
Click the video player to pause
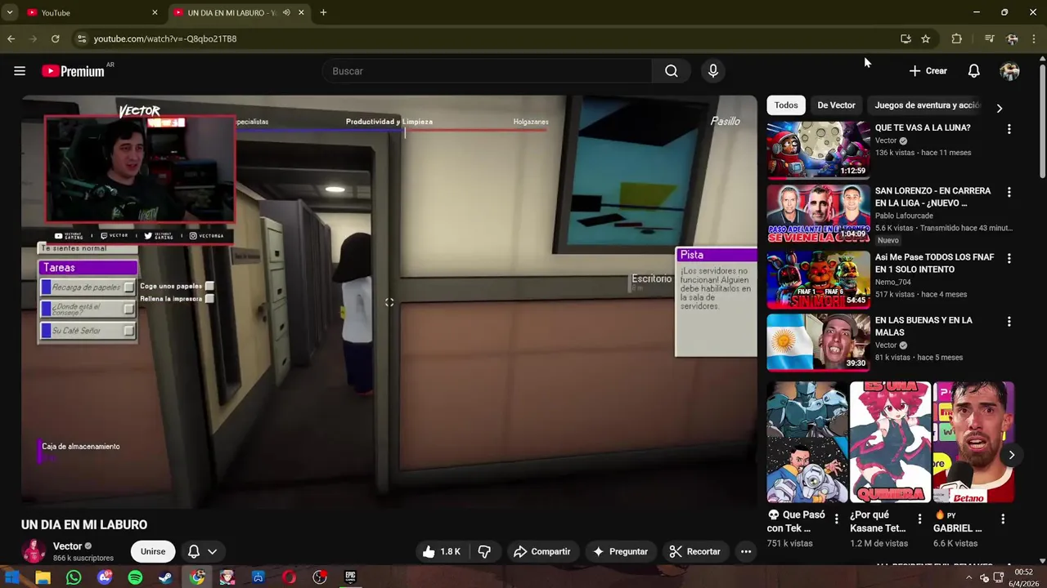click(389, 301)
